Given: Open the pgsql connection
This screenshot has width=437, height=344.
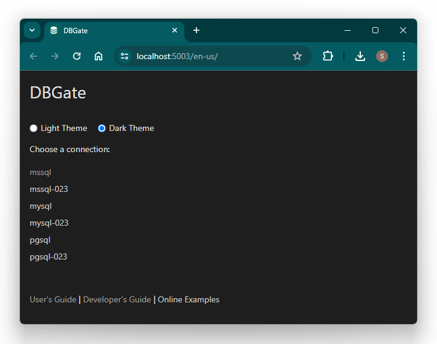Looking at the screenshot, I should (40, 240).
